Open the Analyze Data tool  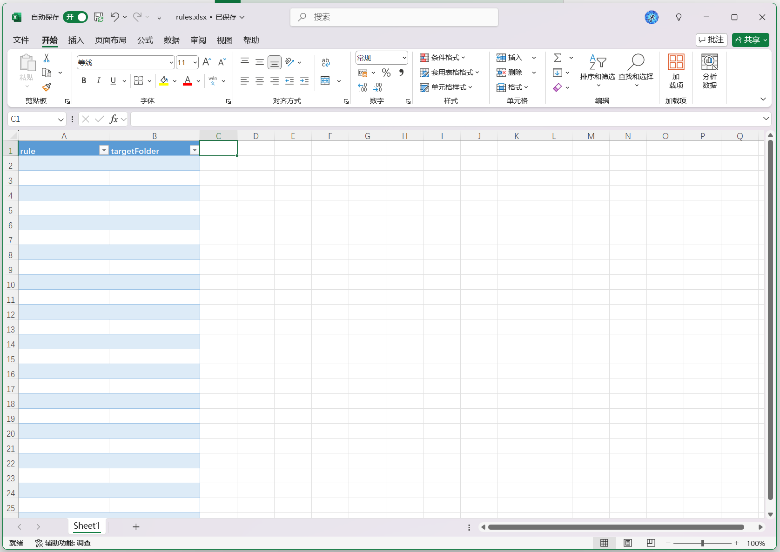[x=709, y=71]
